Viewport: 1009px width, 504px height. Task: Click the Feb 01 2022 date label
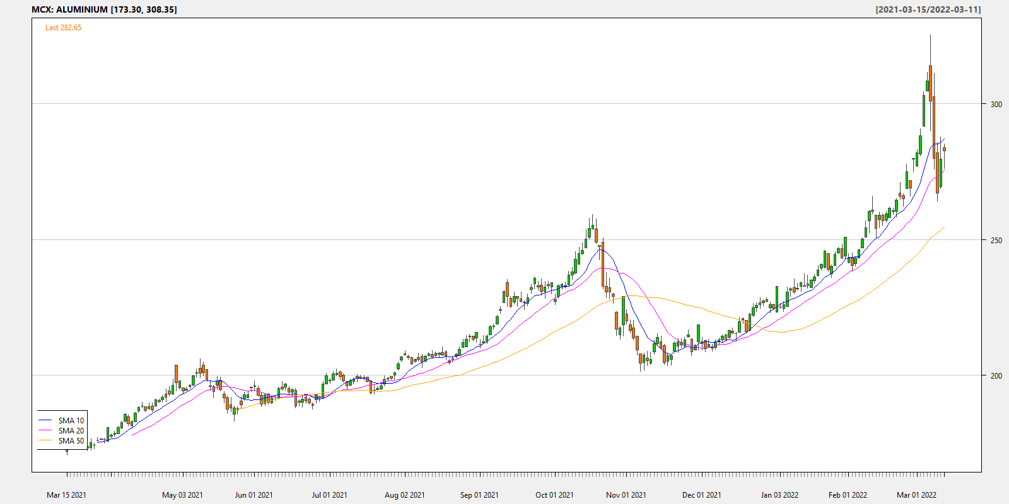[848, 495]
